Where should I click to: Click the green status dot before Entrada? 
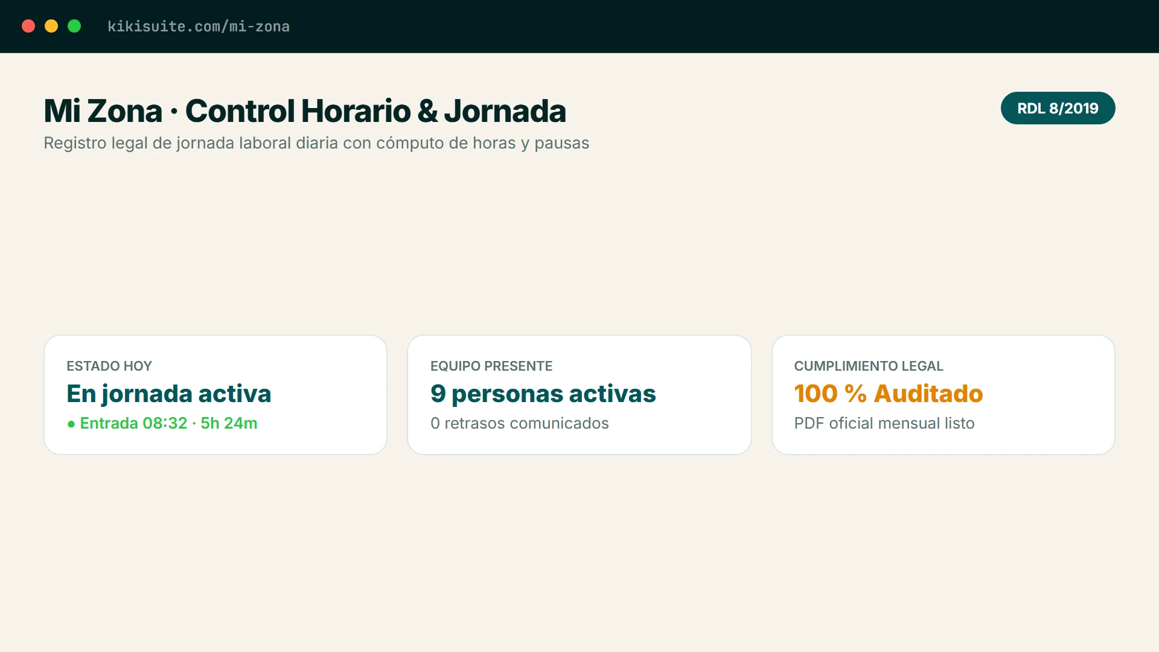click(x=71, y=424)
